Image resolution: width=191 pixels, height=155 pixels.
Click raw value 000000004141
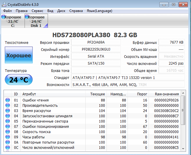(x=166, y=137)
